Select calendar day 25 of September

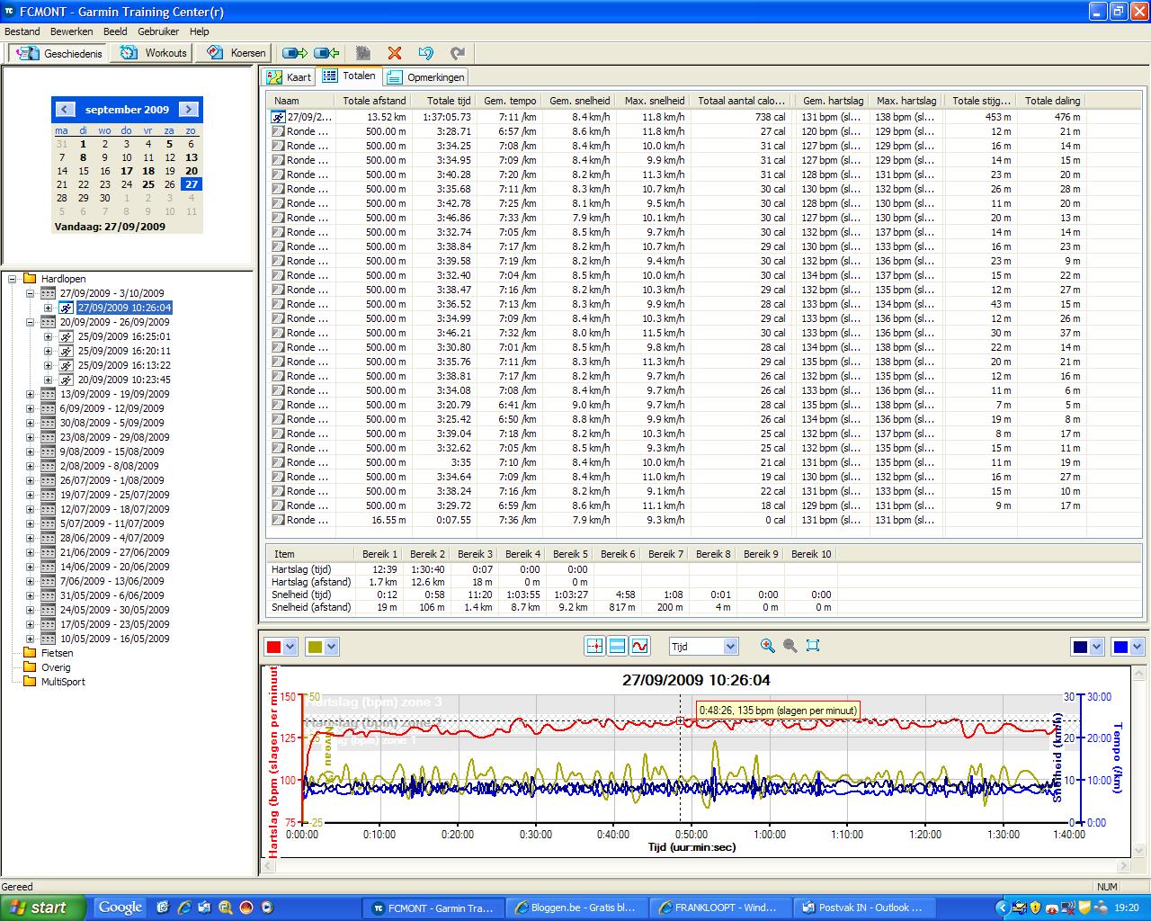[x=148, y=184]
